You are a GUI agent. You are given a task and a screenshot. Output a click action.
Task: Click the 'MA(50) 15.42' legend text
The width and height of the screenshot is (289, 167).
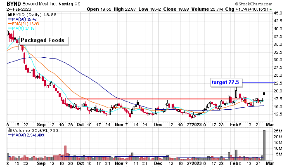24,19
